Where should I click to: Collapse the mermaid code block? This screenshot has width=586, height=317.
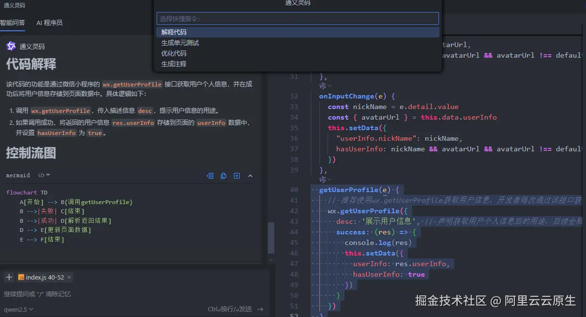(x=250, y=176)
